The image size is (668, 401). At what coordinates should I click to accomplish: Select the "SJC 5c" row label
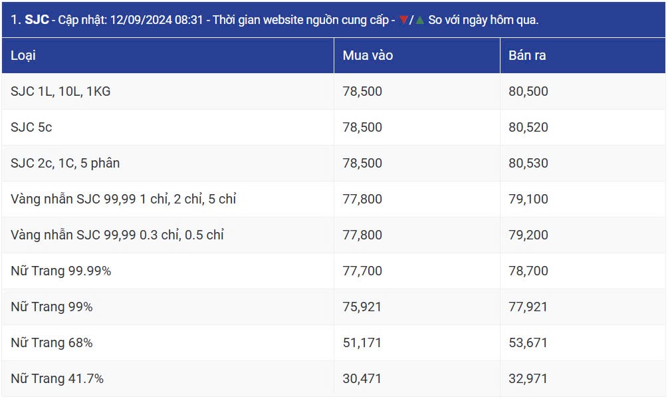pos(31,128)
